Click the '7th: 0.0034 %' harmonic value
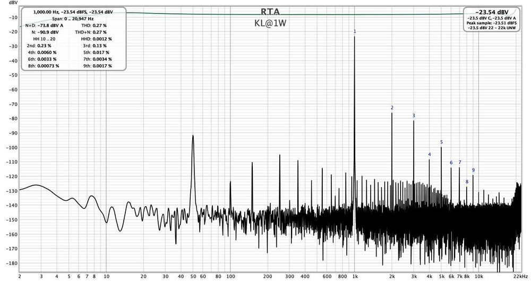Viewport: 531px width, 281px height. tap(98, 59)
